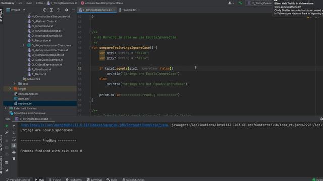Open Dependencies tool window
This screenshot has width=323, height=181.
(x=133, y=180)
